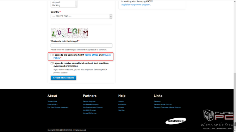Click the captcha image
This screenshot has height=132, width=236.
point(69,33)
